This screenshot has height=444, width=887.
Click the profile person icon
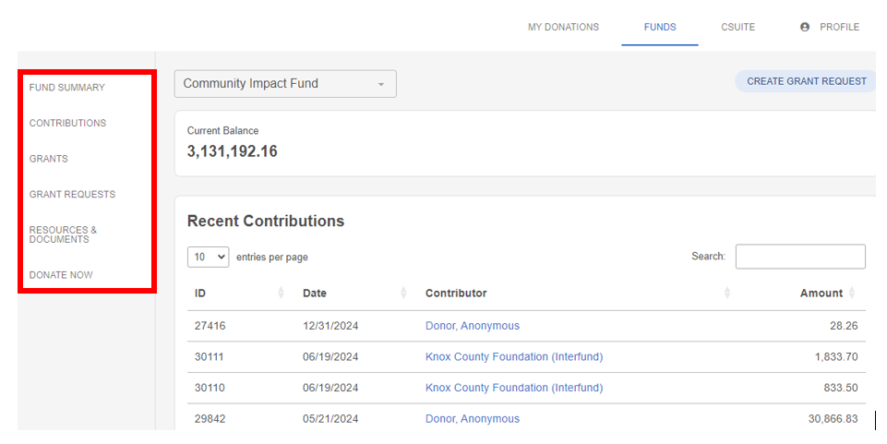(805, 27)
